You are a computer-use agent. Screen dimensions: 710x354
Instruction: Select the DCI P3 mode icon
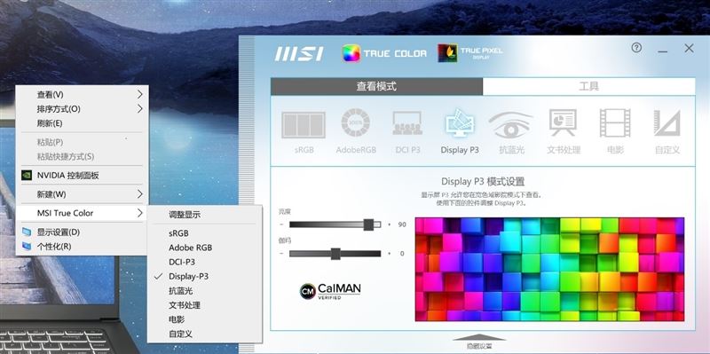[x=407, y=123]
